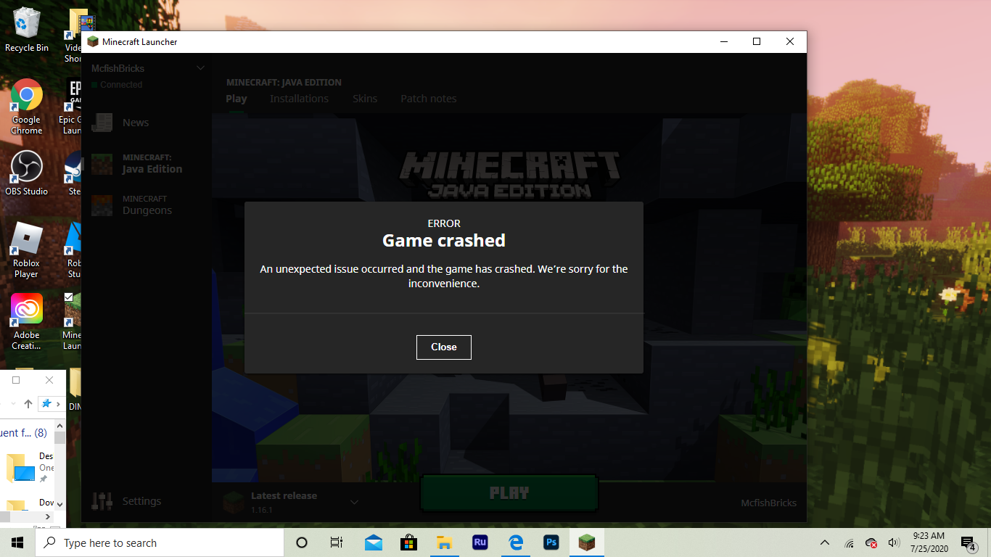Click the Minecraft Launcher title bar icon

(x=93, y=42)
